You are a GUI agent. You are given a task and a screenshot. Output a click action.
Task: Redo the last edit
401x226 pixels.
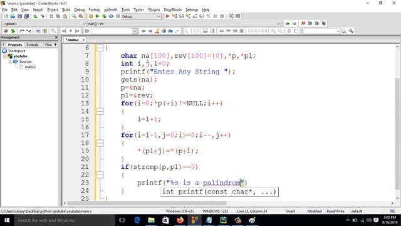point(42,16)
